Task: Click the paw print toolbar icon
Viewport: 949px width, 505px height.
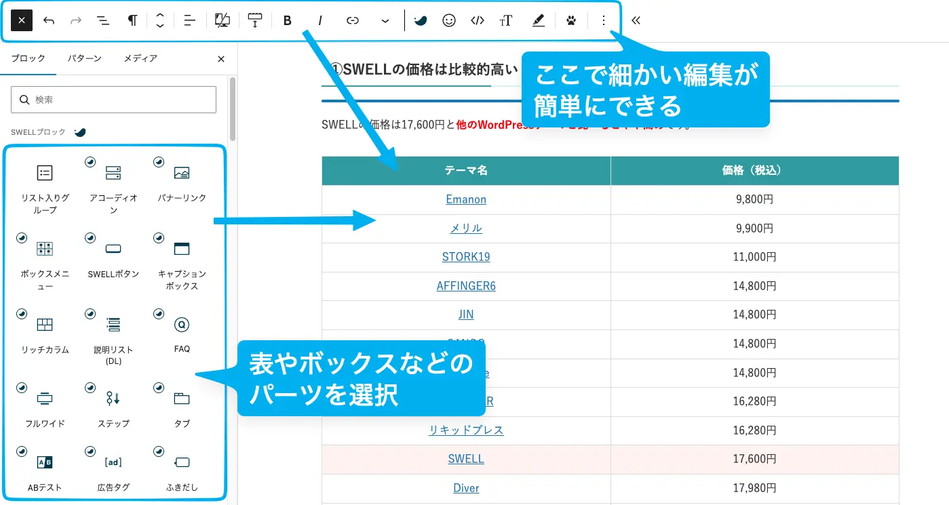Action: click(570, 20)
